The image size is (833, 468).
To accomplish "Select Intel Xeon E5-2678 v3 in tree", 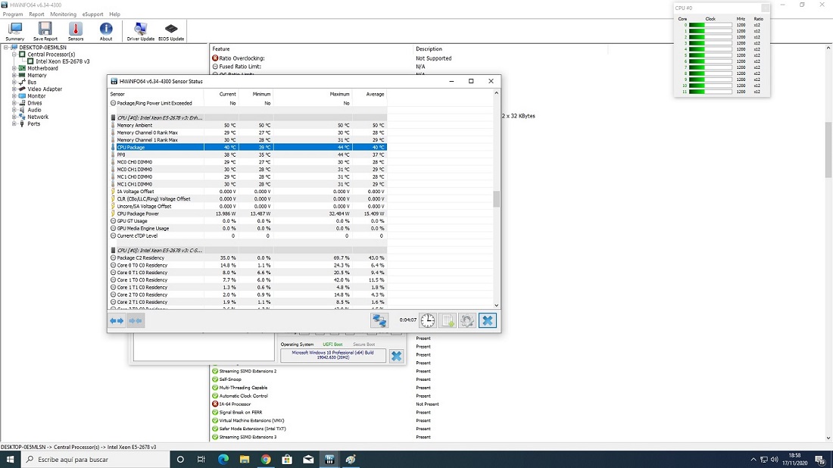I will (x=63, y=61).
